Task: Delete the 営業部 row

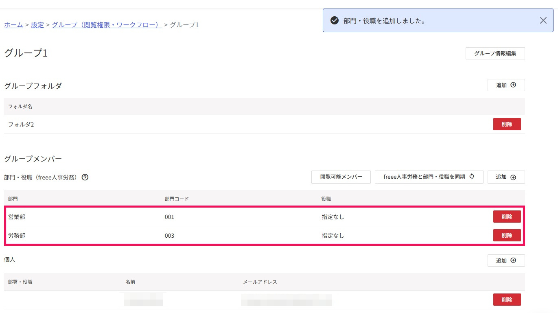Action: (x=507, y=217)
